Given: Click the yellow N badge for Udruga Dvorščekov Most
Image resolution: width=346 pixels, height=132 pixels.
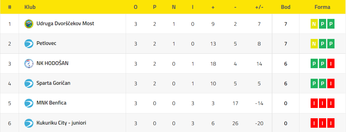Looking at the screenshot, I should [x=314, y=24].
